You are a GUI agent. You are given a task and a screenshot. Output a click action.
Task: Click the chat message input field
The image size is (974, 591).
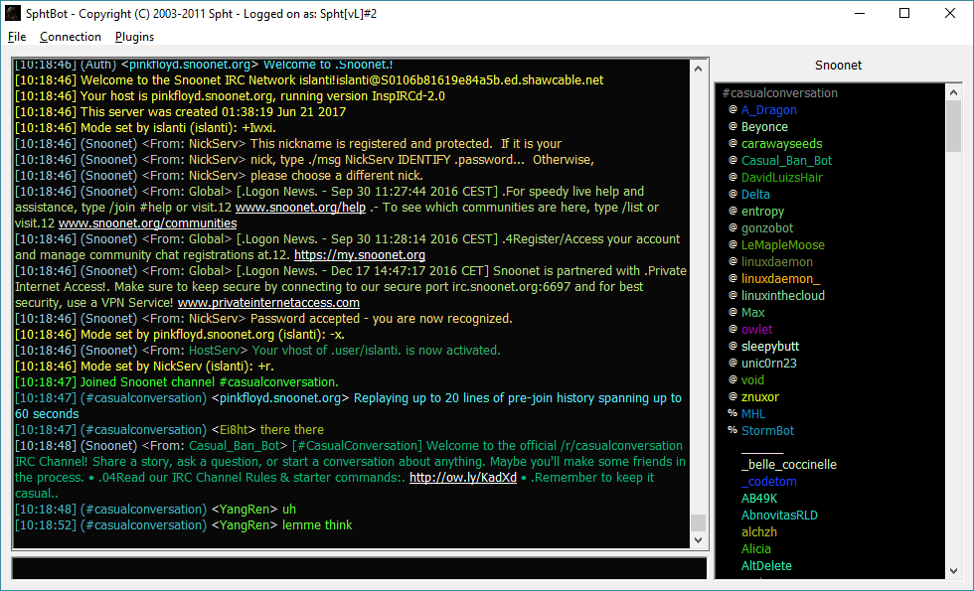click(x=359, y=568)
